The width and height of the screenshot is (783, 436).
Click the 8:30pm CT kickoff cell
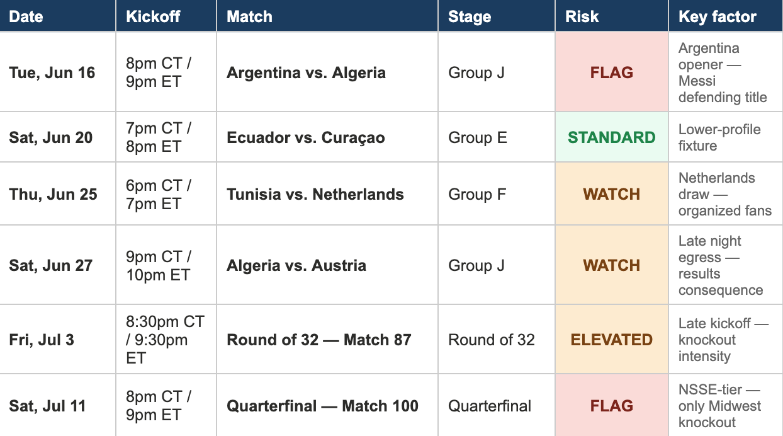coord(166,340)
